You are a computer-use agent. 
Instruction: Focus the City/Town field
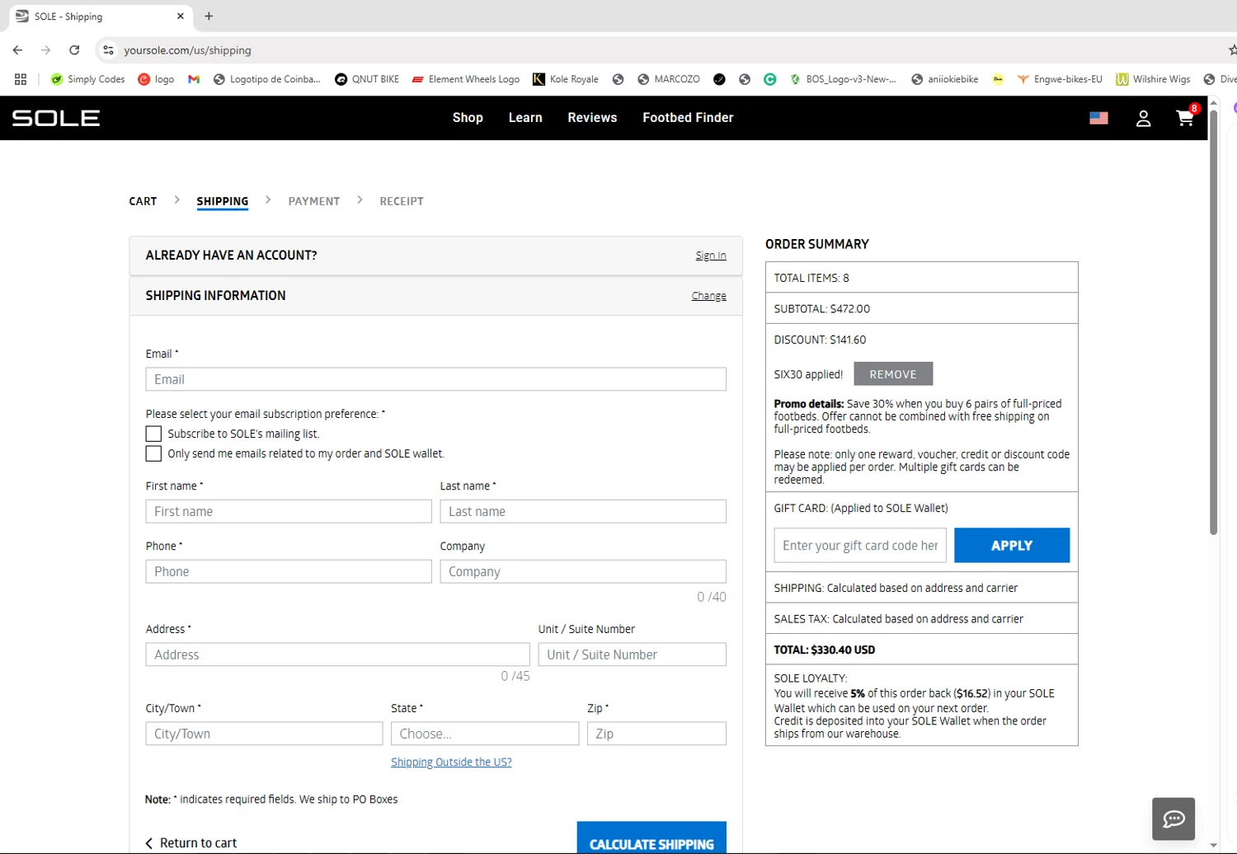(x=265, y=734)
